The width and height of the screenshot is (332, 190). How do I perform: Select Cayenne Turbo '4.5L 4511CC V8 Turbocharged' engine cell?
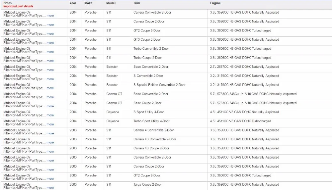240,121
